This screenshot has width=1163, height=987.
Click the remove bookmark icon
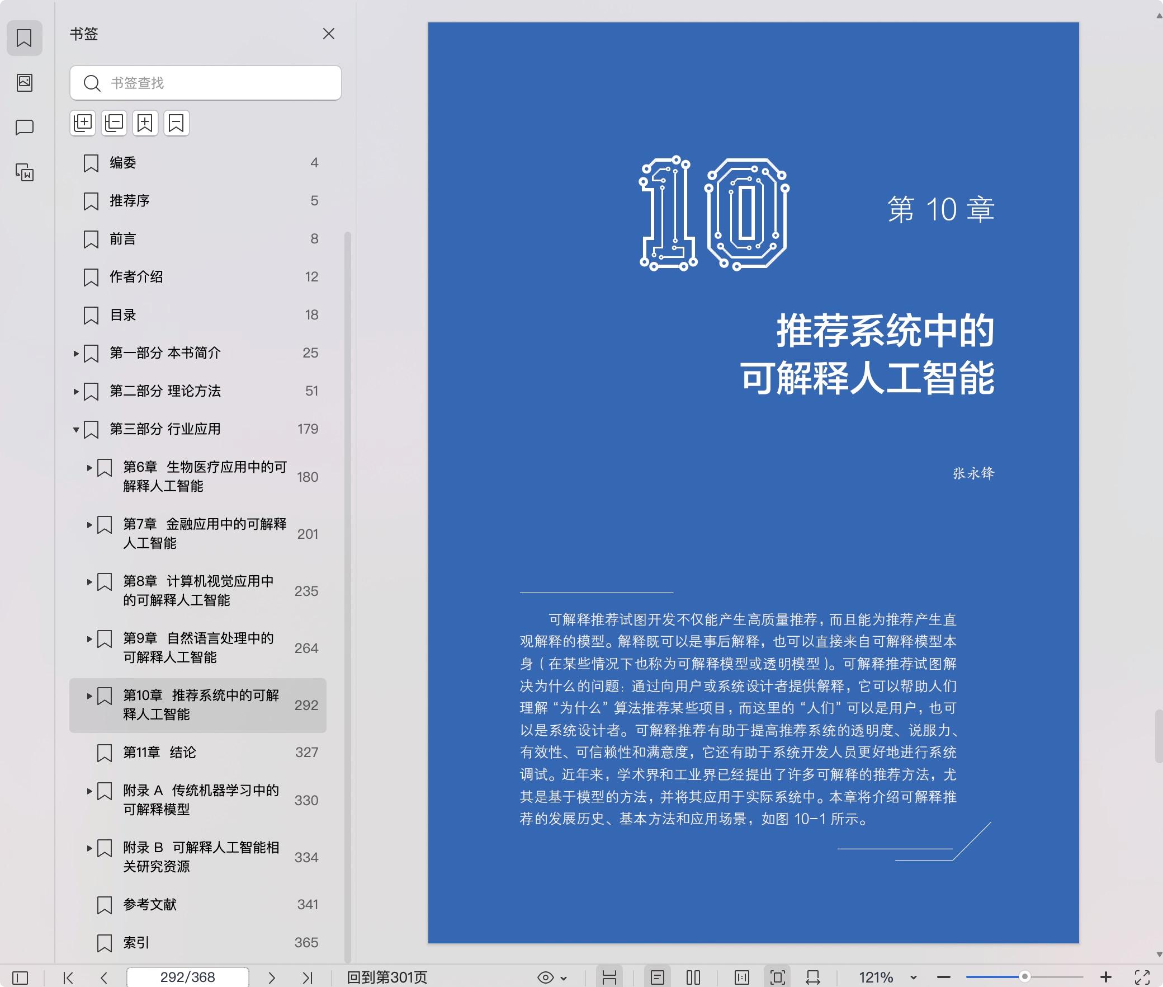point(177,123)
